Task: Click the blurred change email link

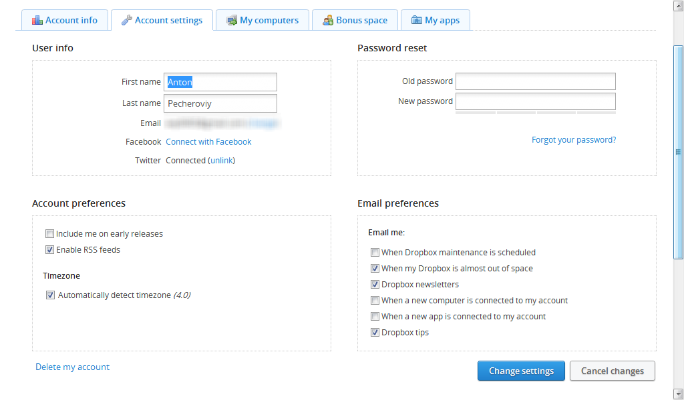Action: click(x=264, y=123)
